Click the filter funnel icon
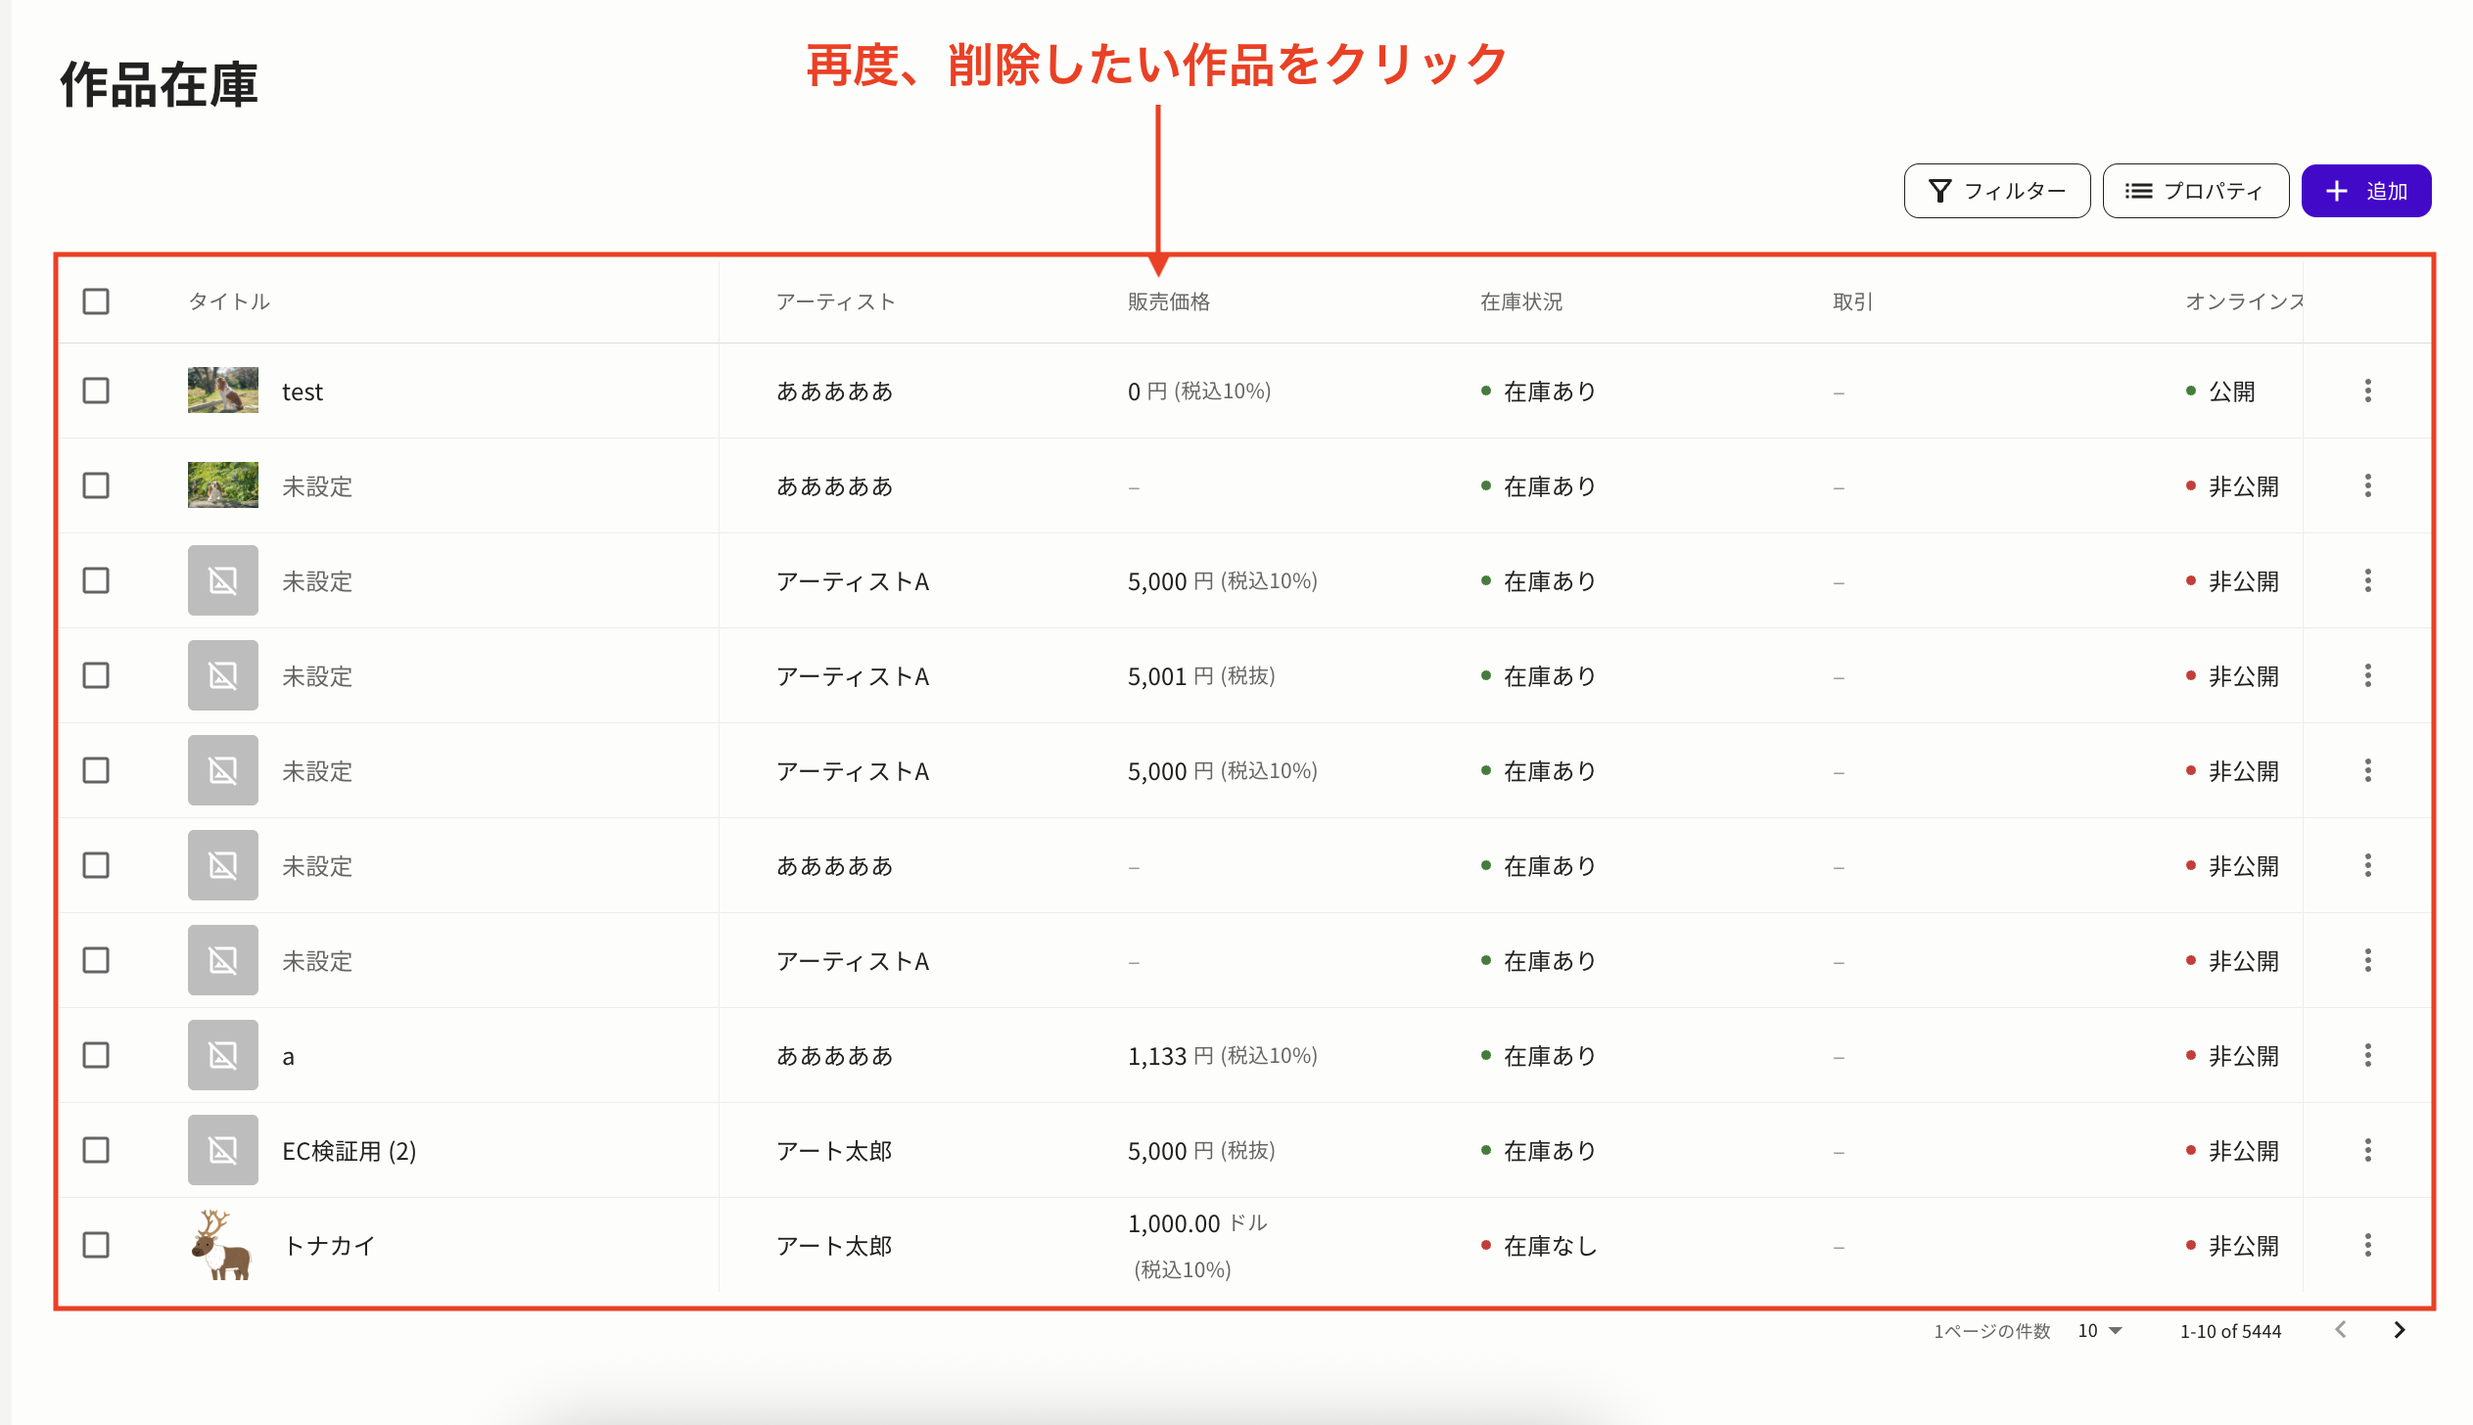The image size is (2473, 1425). pos(1939,191)
